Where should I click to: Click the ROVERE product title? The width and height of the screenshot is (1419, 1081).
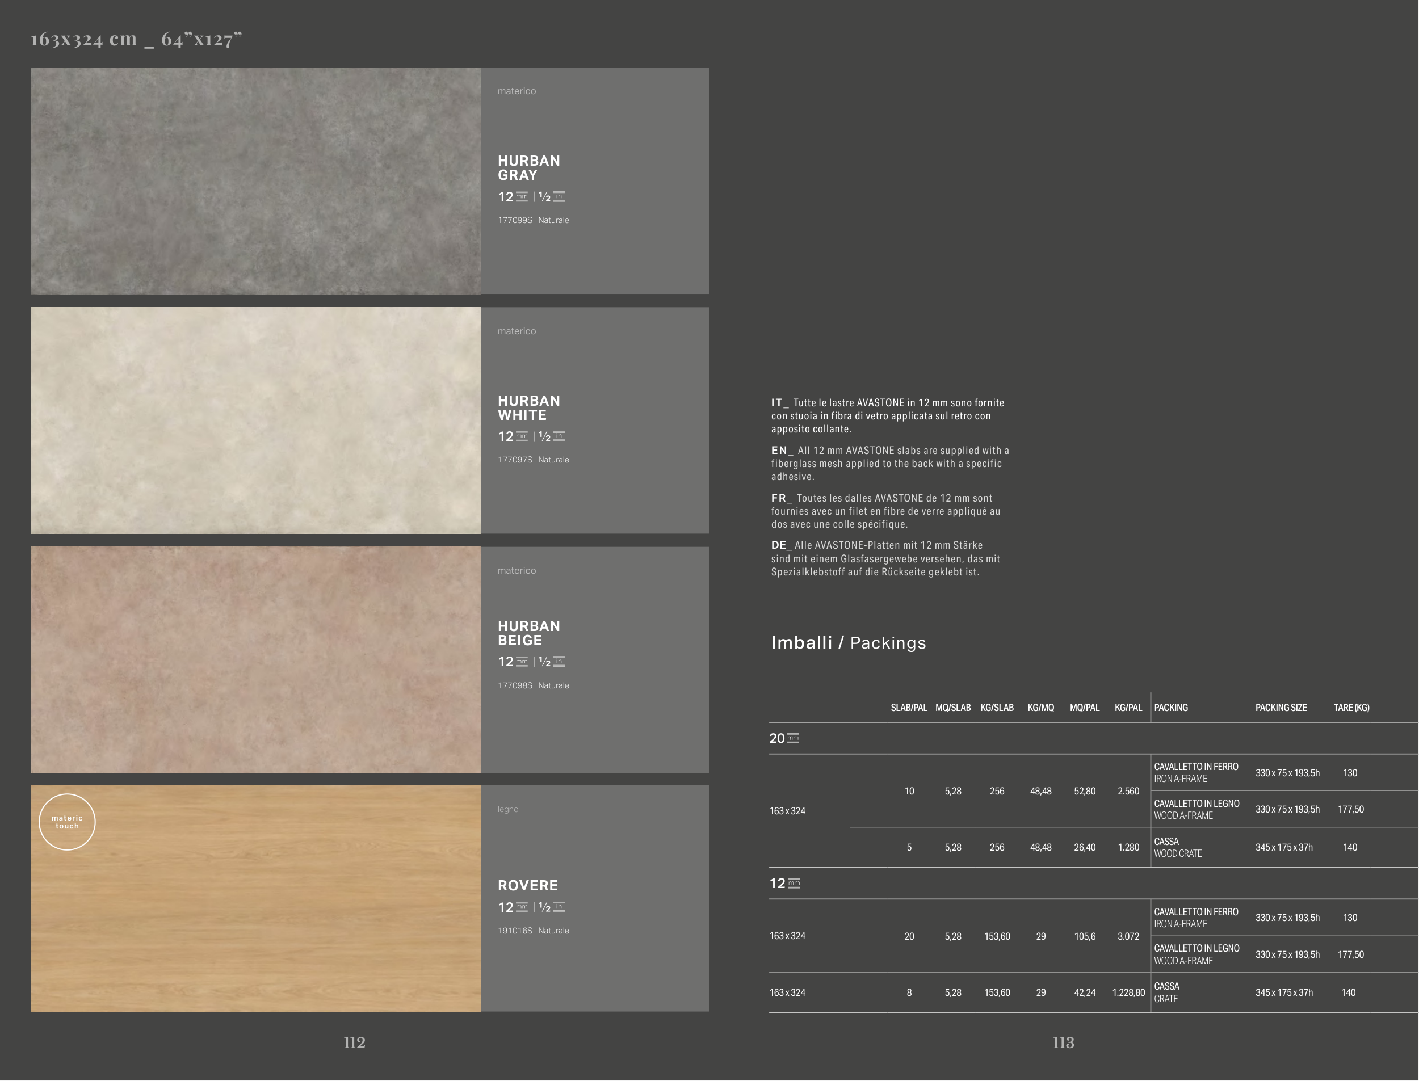coord(528,885)
